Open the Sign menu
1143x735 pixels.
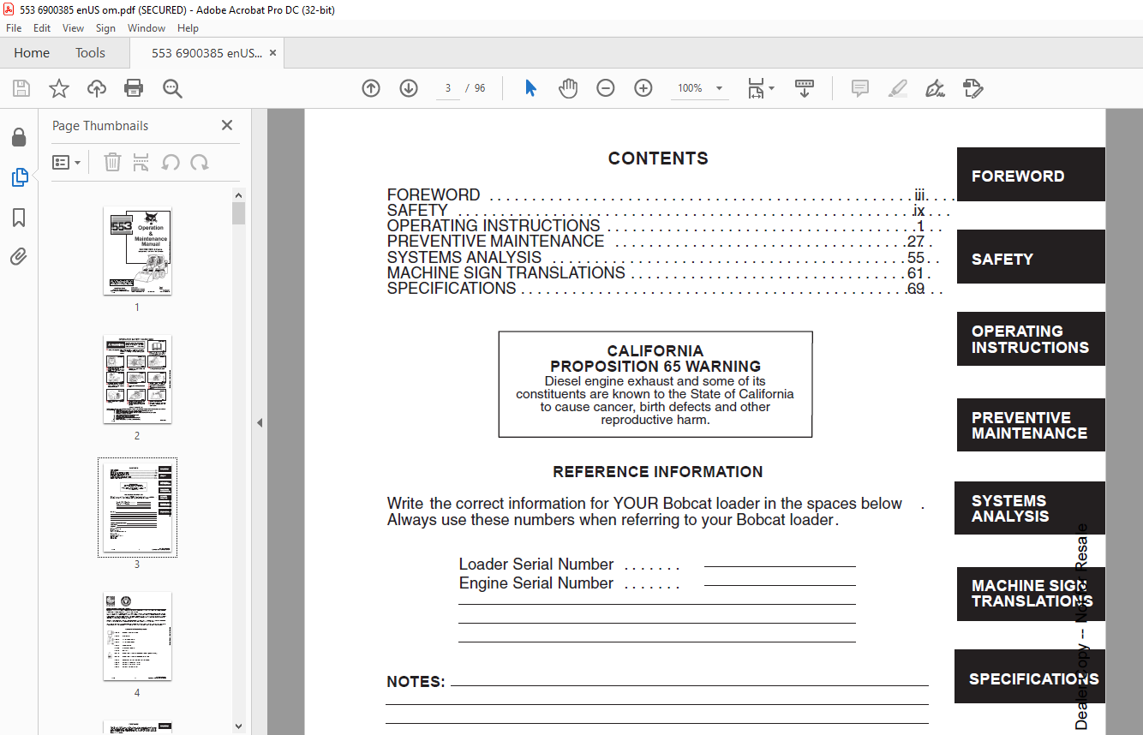(105, 28)
